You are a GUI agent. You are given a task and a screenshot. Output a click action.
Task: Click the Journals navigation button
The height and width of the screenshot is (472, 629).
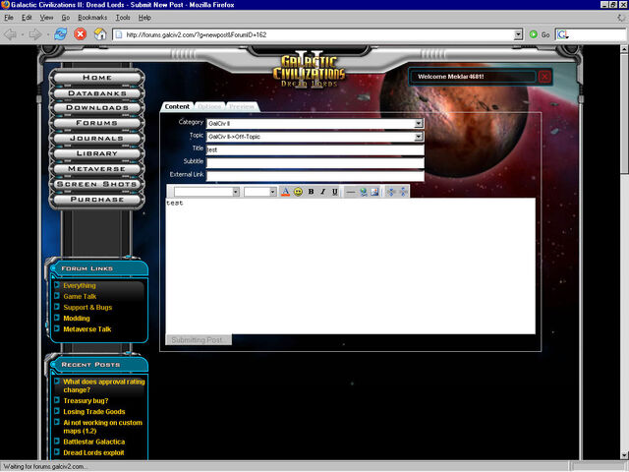(x=96, y=138)
